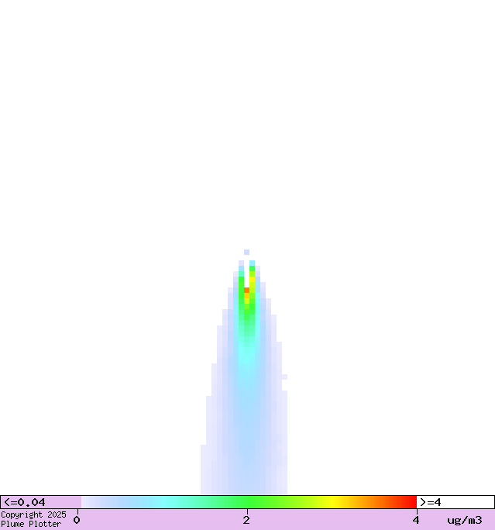The width and height of the screenshot is (495, 530).
Task: Click the 'Copyright 2025' text
Action: (33, 515)
